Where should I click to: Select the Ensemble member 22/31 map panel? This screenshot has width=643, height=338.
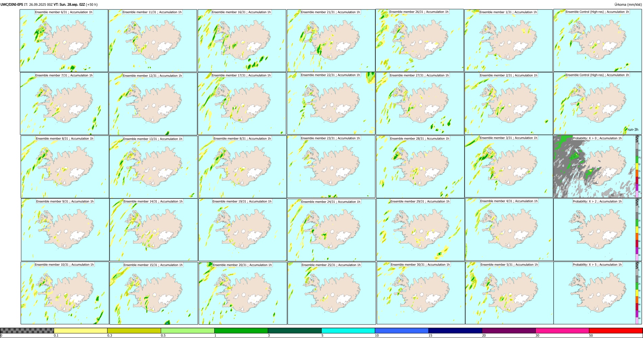coord(331,103)
